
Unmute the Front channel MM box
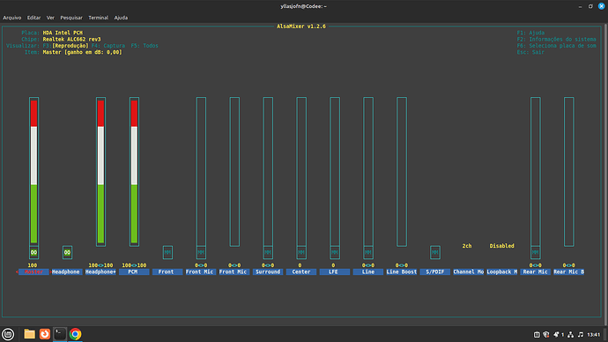pos(167,252)
